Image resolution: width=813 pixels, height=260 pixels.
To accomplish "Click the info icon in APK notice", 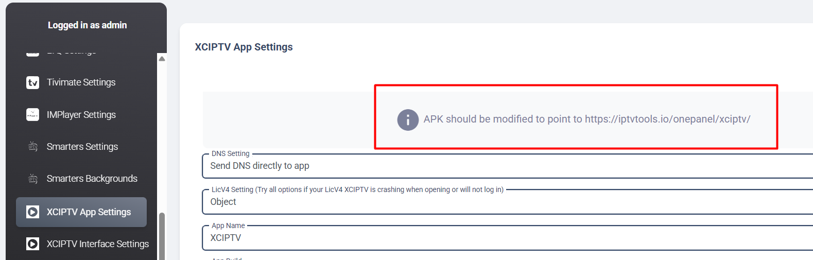I will click(408, 120).
